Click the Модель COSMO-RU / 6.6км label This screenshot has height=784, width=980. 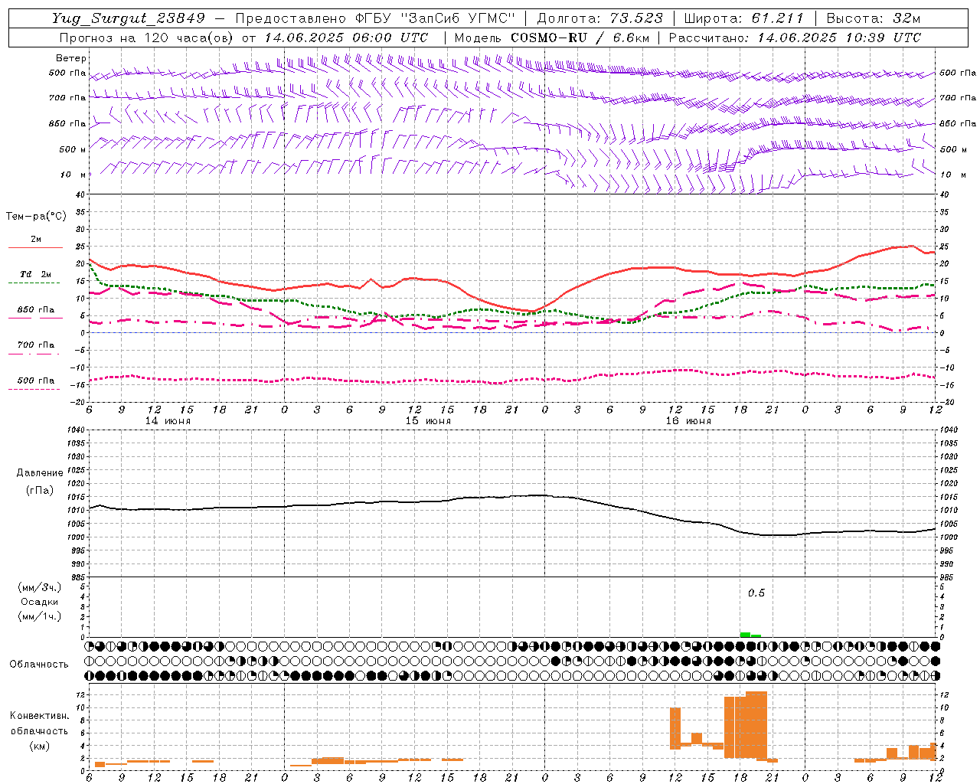pos(552,38)
